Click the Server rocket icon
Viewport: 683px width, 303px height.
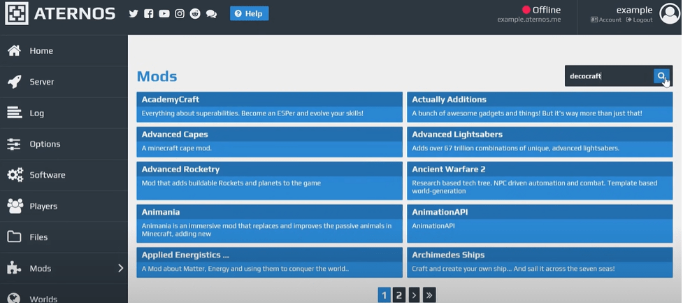15,82
